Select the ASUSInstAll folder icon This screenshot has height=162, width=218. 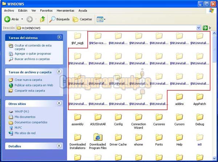98,117
